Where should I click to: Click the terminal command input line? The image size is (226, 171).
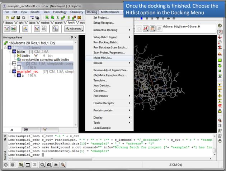click(108, 155)
